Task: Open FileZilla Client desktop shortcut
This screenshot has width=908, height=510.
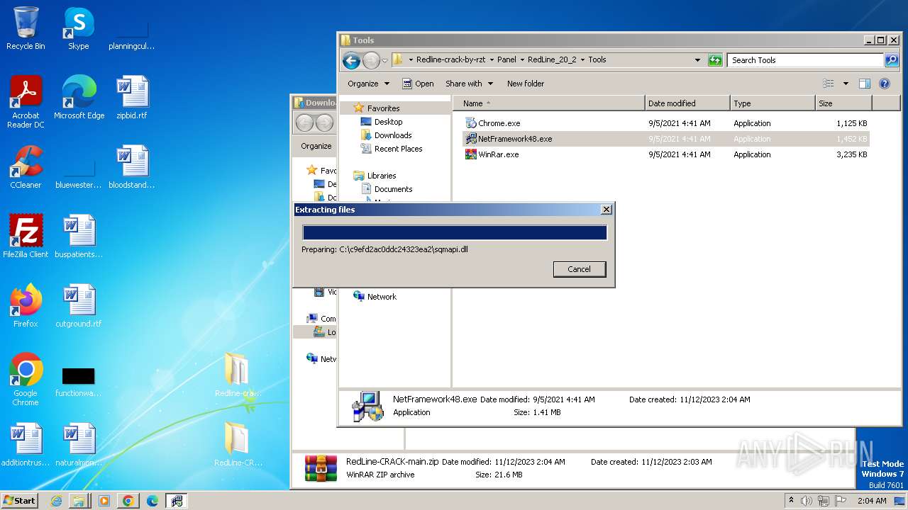Action: (26, 237)
